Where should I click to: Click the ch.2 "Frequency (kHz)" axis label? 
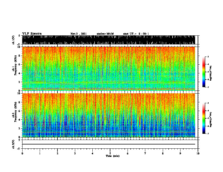tap(15, 112)
